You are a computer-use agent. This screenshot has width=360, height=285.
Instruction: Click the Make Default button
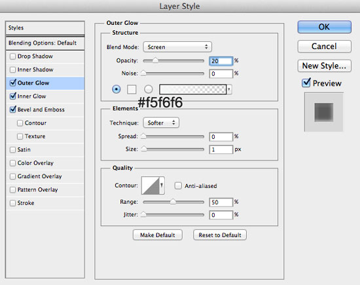[158, 235]
